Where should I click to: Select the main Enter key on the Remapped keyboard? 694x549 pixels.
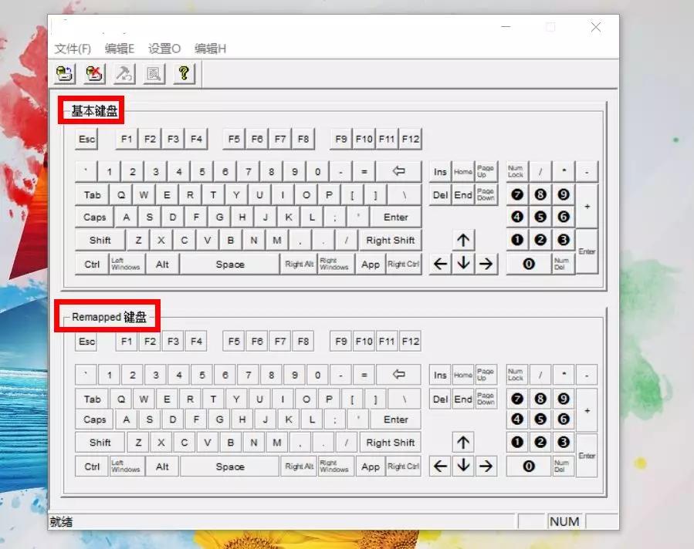click(395, 419)
